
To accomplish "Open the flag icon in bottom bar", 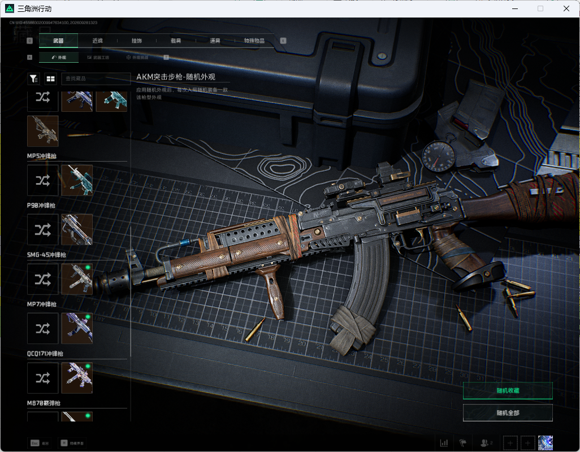I will tap(463, 443).
